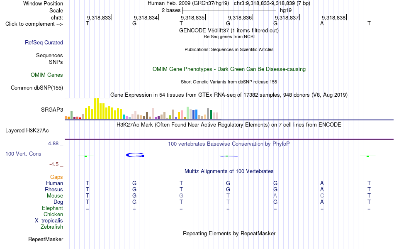Select the Mouse species row label
This screenshot has height=249, width=394.
(55, 196)
